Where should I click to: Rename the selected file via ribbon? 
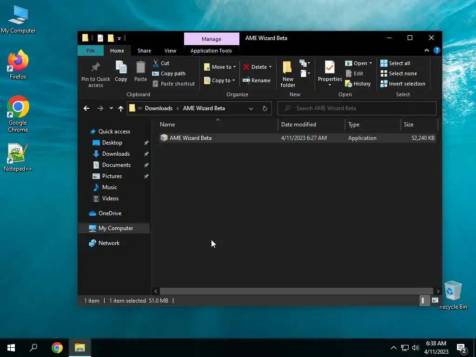pyautogui.click(x=257, y=80)
